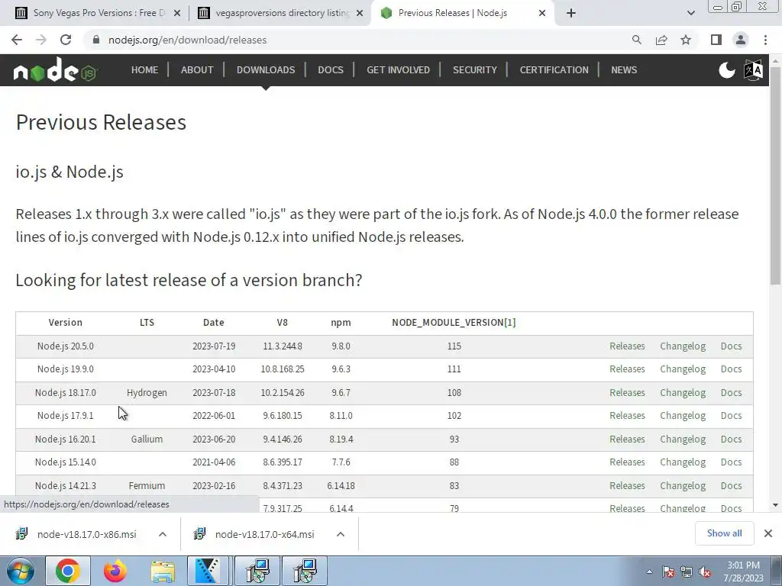Viewport: 782px width, 586px height.
Task: Click the muted volume tray icon
Action: point(705,572)
